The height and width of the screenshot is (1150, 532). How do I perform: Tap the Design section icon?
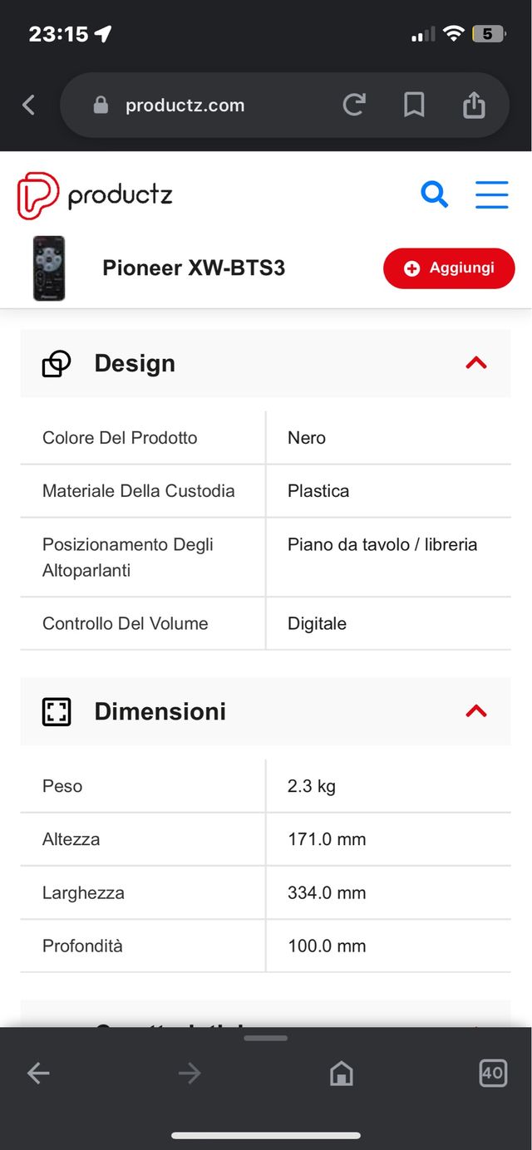pyautogui.click(x=57, y=364)
